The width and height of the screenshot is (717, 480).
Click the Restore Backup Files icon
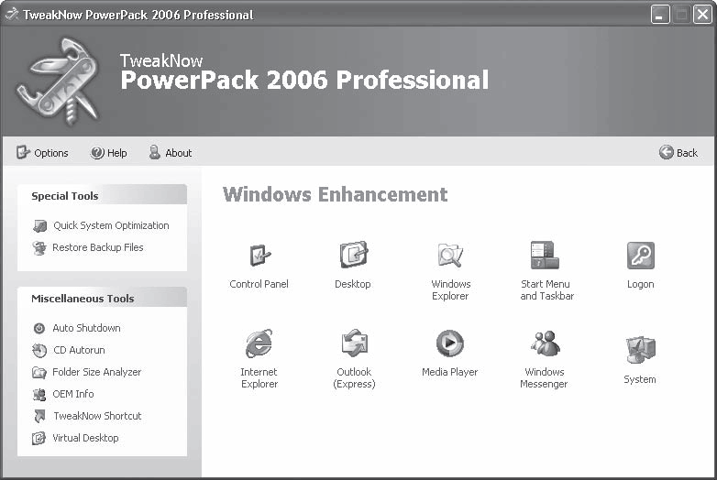tap(39, 248)
